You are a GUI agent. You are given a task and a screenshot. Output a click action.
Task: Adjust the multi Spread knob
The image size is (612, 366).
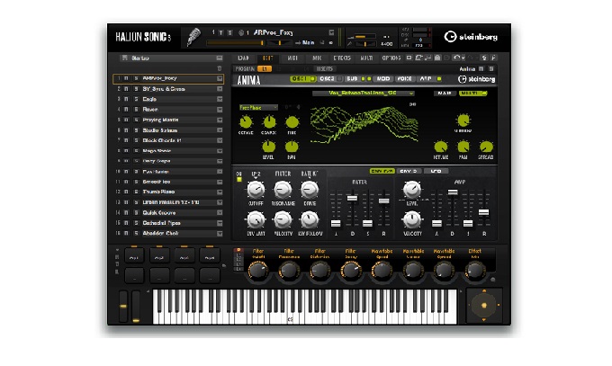tap(486, 147)
